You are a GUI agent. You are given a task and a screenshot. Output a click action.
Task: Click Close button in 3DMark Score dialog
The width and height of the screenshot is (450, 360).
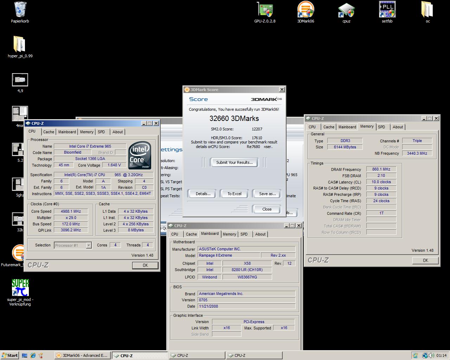tap(266, 209)
